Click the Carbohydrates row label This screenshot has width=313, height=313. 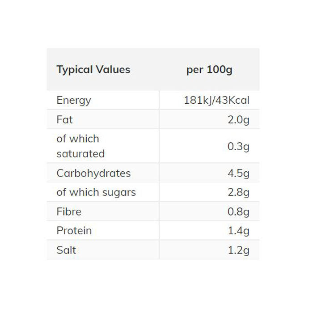pos(93,173)
